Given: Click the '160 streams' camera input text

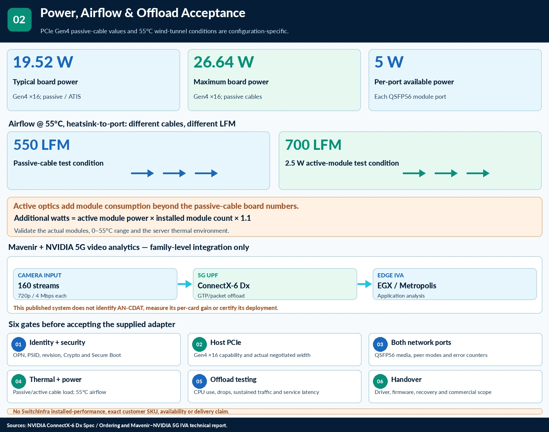Looking at the screenshot, I should [x=38, y=286].
